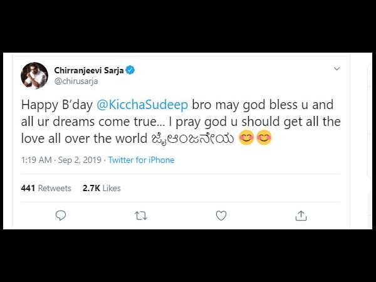Click the reply speech bubble icon
Viewport: 376px width, 282px height.
tap(61, 216)
